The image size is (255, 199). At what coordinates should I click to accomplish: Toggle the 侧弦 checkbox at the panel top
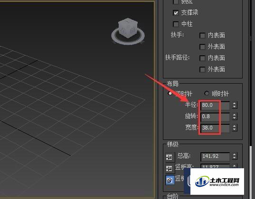[x=176, y=1]
